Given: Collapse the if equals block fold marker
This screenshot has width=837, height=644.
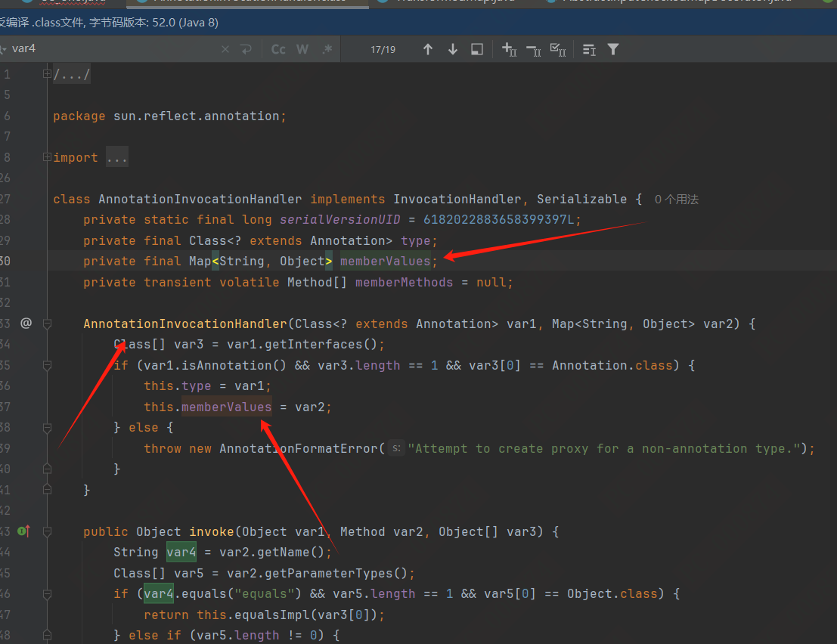Looking at the screenshot, I should click(x=47, y=594).
